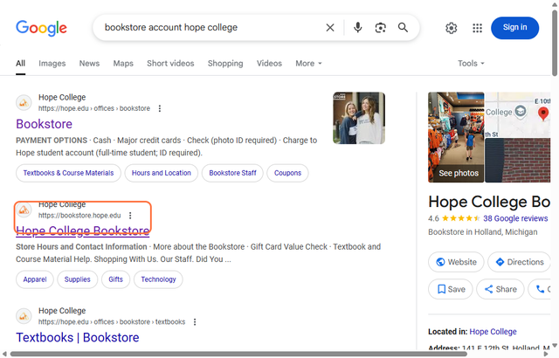
Task: Open the Gifts sitelink chip
Action: click(115, 279)
